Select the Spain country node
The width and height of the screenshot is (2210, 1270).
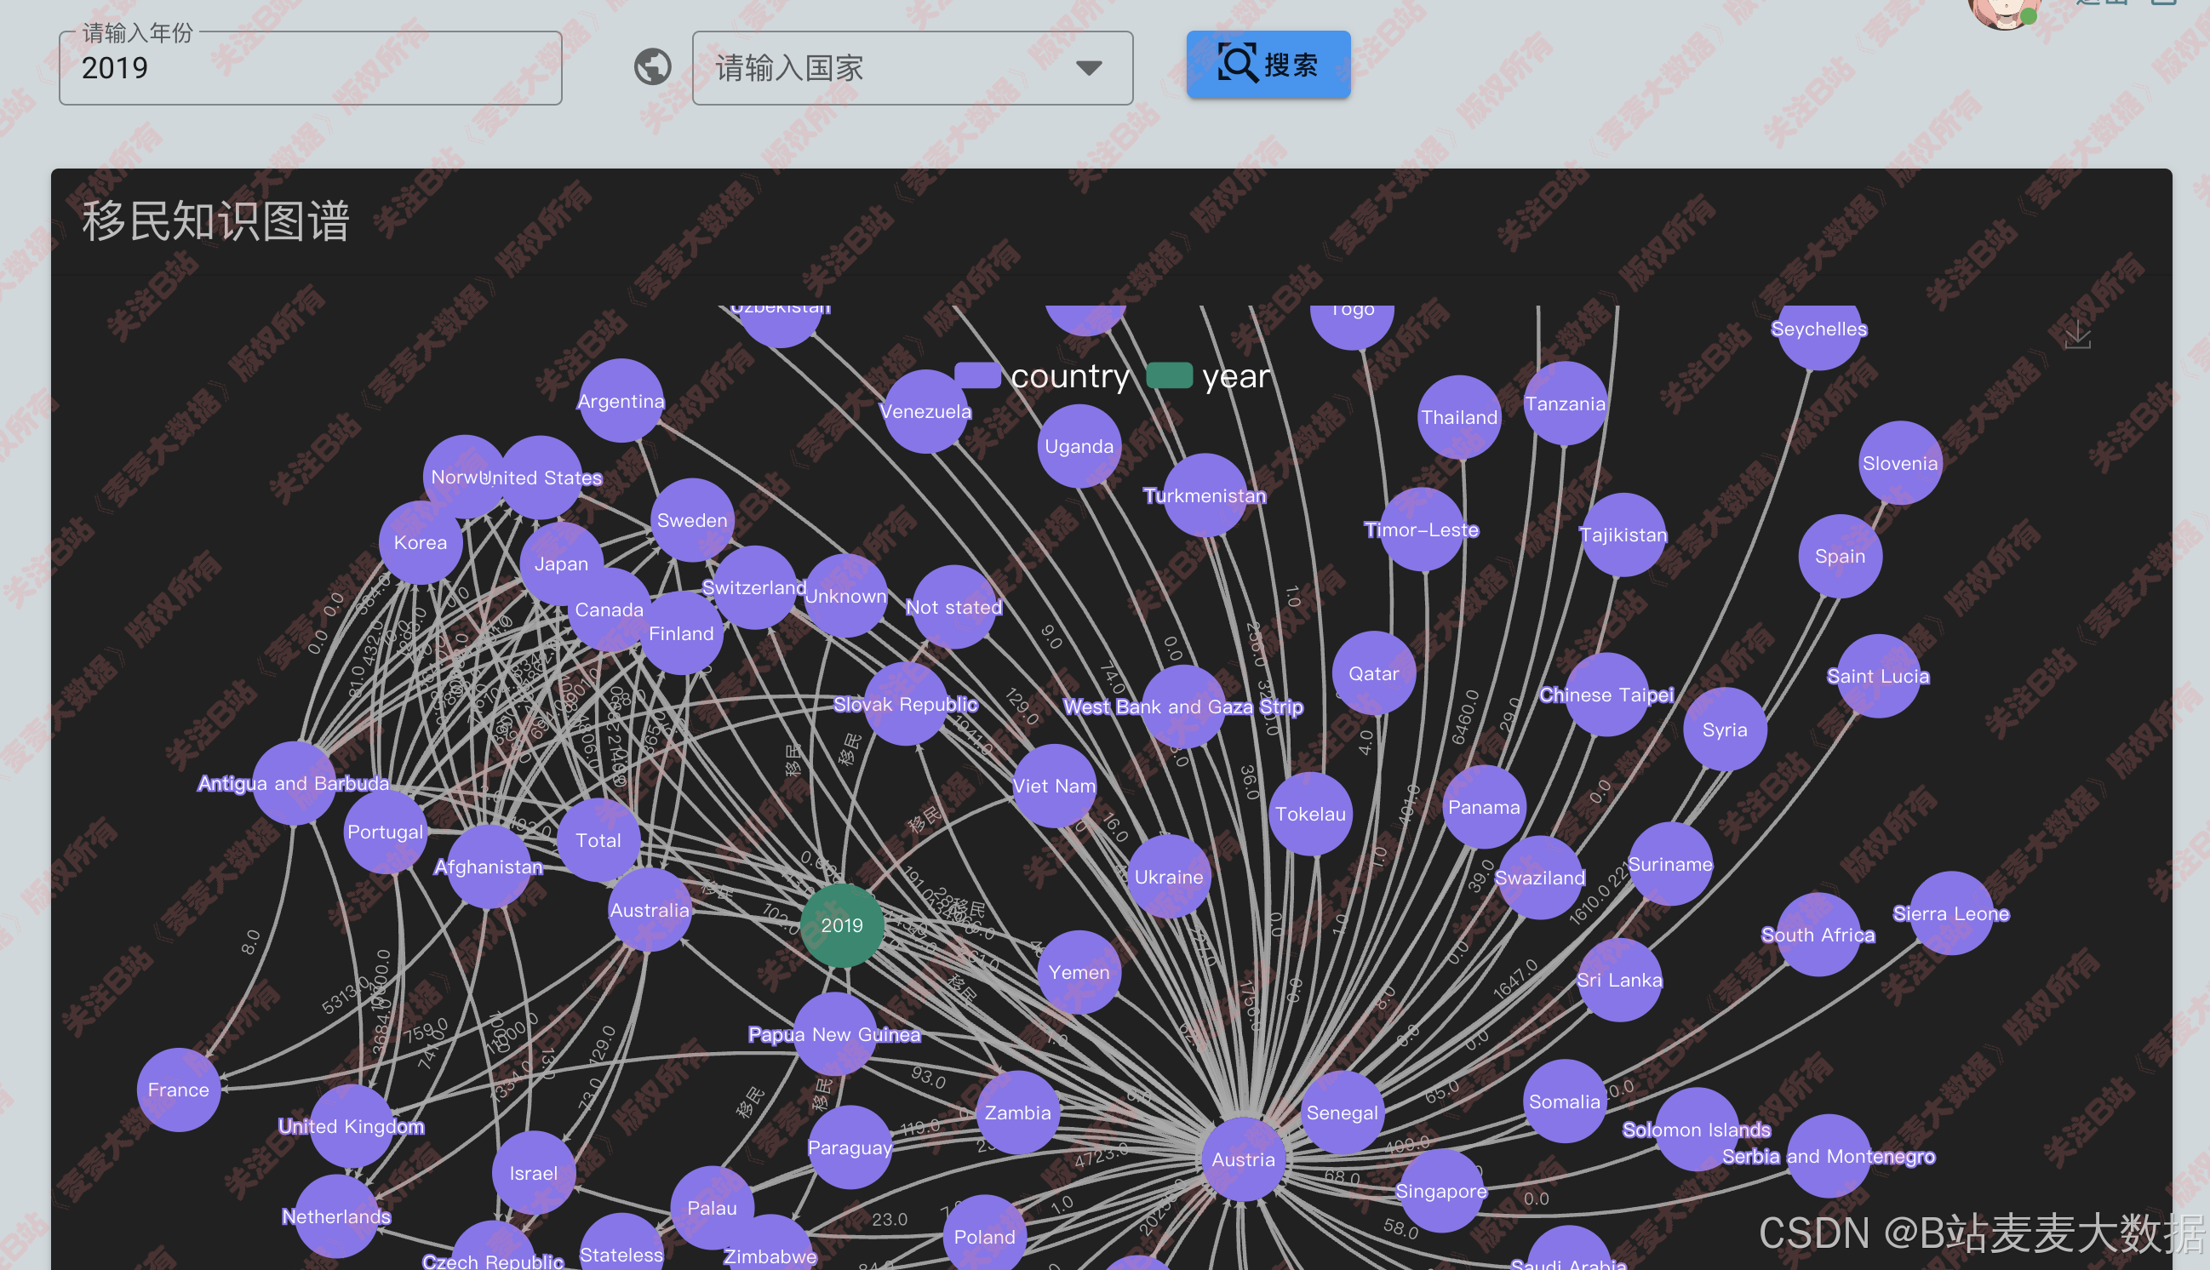1840,556
